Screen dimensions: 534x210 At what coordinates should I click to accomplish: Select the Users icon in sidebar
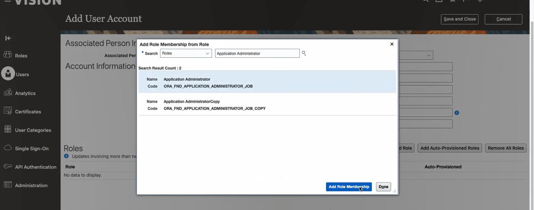click(x=8, y=73)
